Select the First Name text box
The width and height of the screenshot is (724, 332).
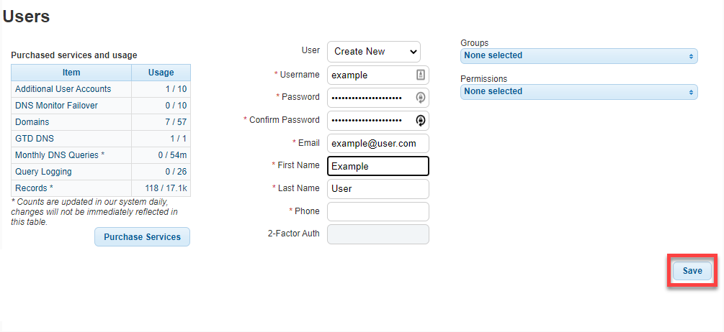point(378,166)
